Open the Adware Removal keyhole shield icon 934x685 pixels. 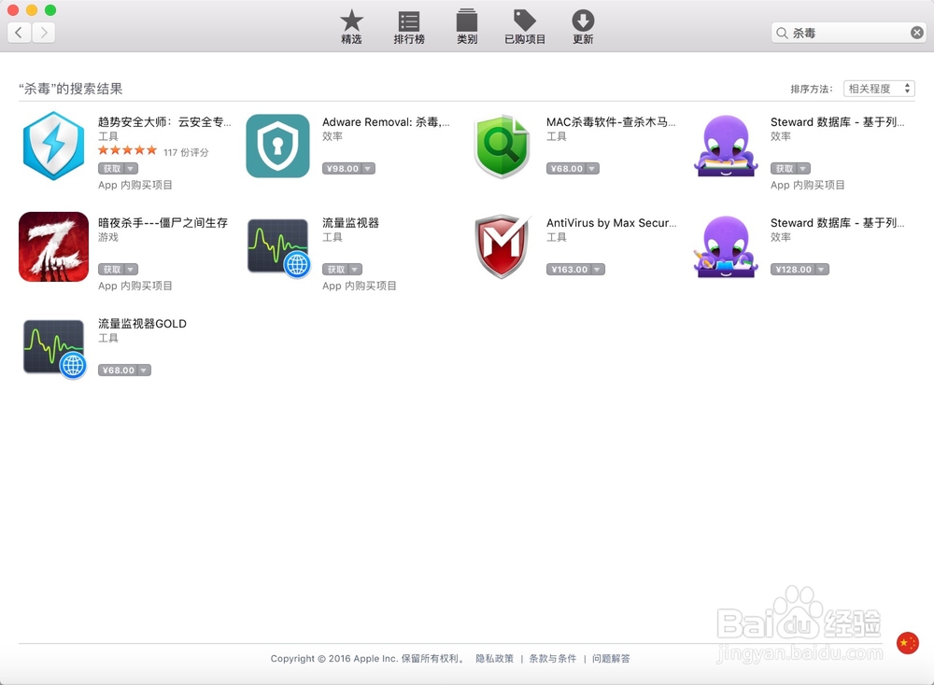tap(277, 146)
